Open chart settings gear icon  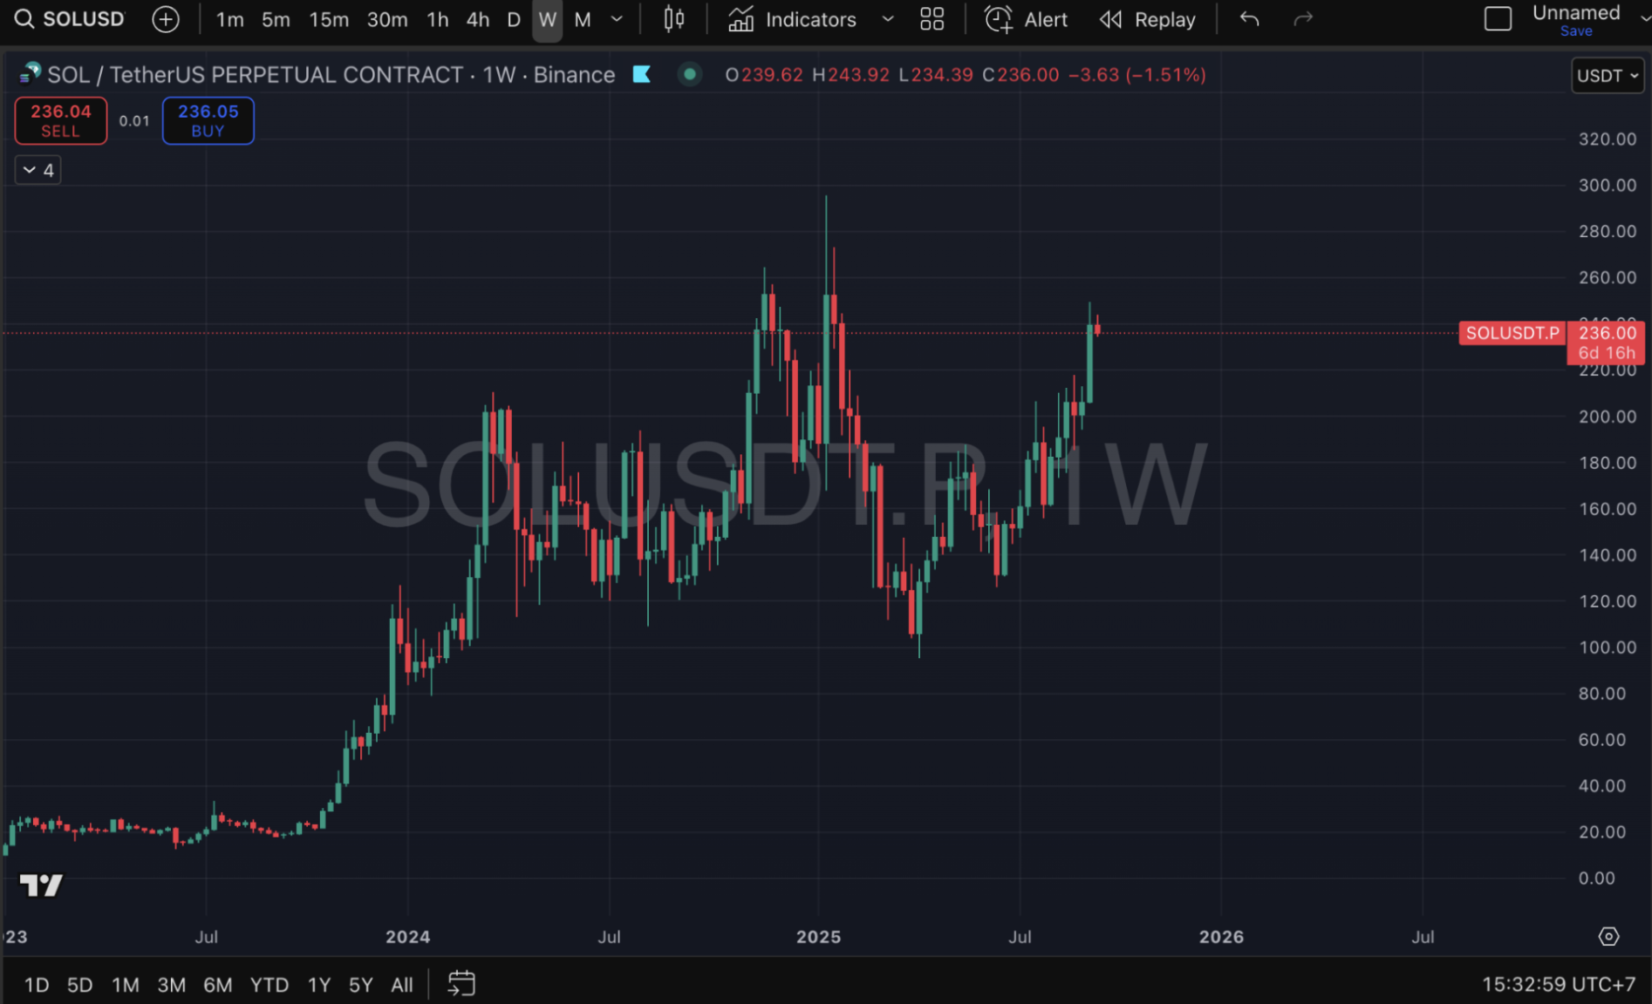[1608, 936]
